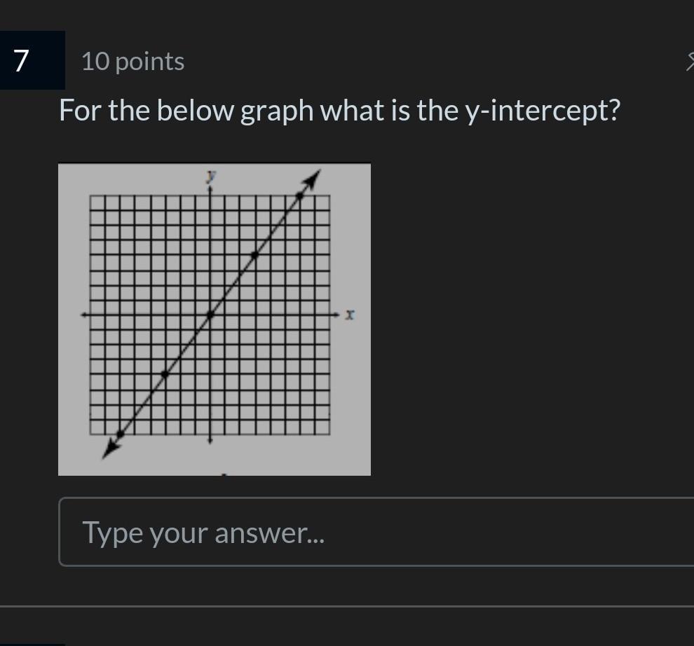The height and width of the screenshot is (646, 694).
Task: Click the y axis label on the graph
Action: coord(211,176)
